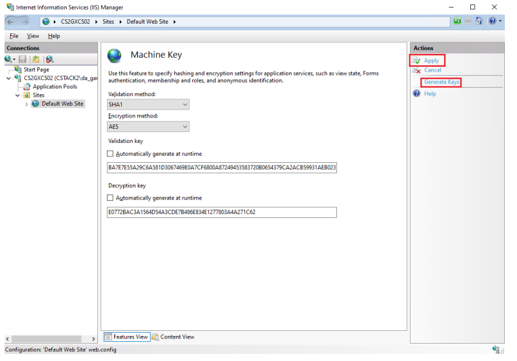517x361 pixels.
Task: Click the status bar network icon
Action: (496, 349)
